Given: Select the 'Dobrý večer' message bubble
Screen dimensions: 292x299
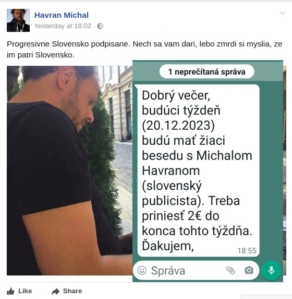Looking at the screenshot, I should 198,170.
